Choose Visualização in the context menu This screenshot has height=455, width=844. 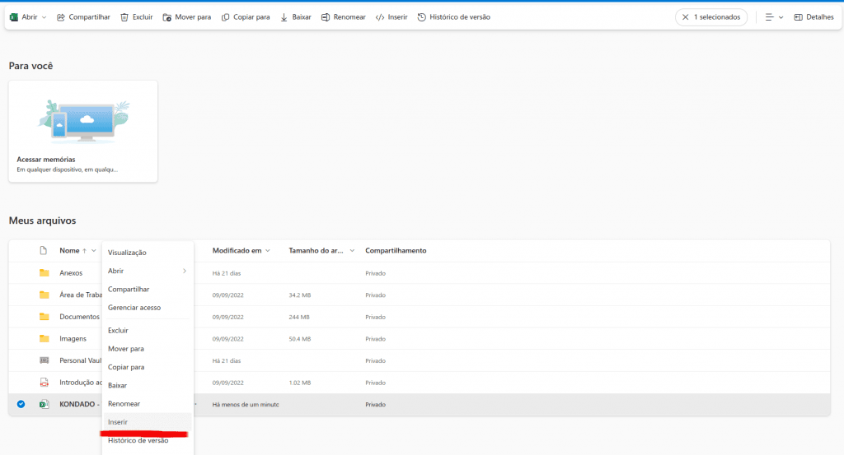[x=127, y=253]
